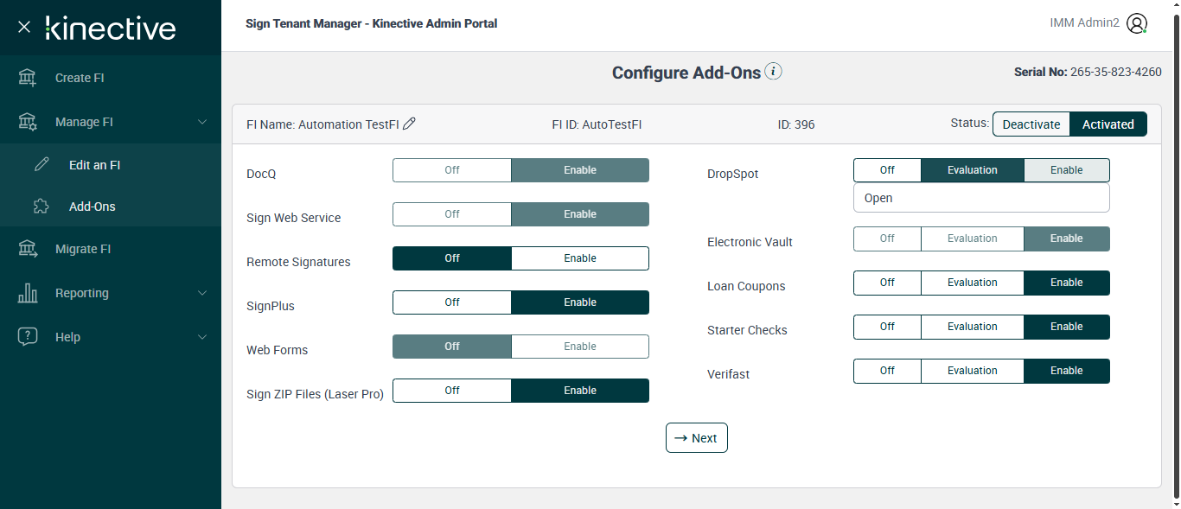Click the Create FI bank icon

pyautogui.click(x=28, y=78)
